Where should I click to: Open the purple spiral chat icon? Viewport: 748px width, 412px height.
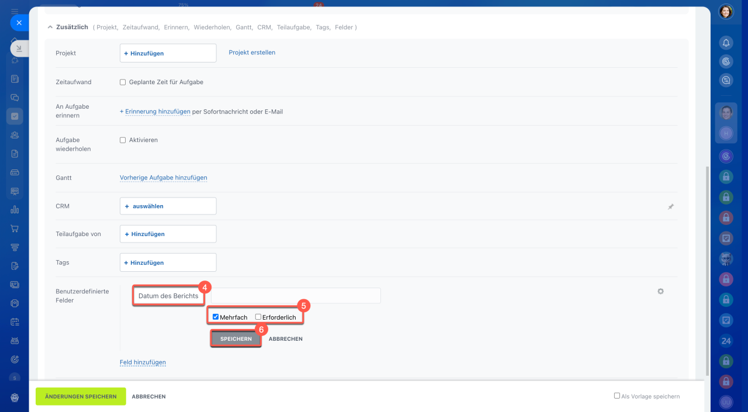click(726, 157)
